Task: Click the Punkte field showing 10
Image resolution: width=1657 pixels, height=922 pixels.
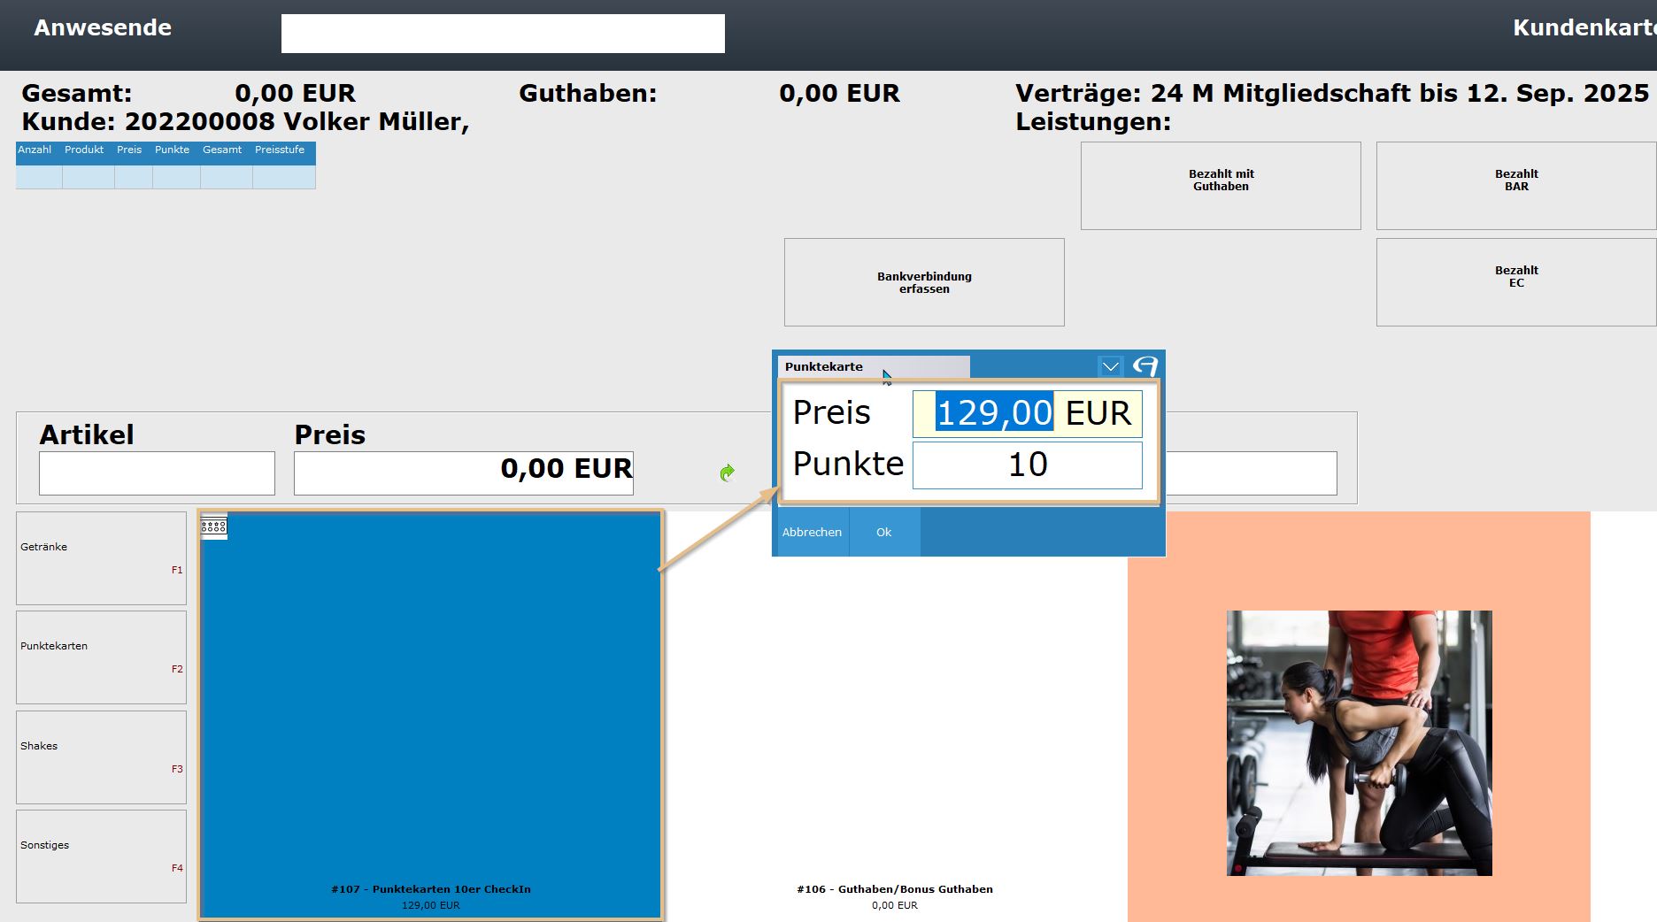Action: tap(1027, 465)
